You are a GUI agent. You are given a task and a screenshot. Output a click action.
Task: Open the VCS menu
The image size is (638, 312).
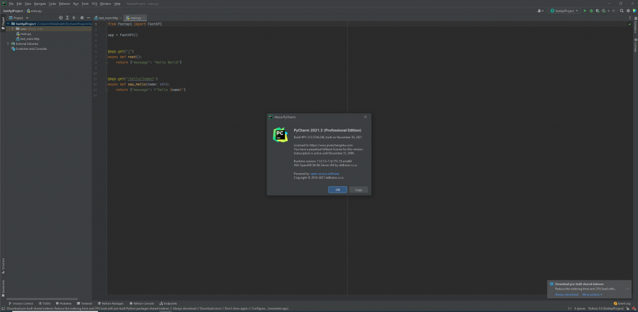point(95,4)
